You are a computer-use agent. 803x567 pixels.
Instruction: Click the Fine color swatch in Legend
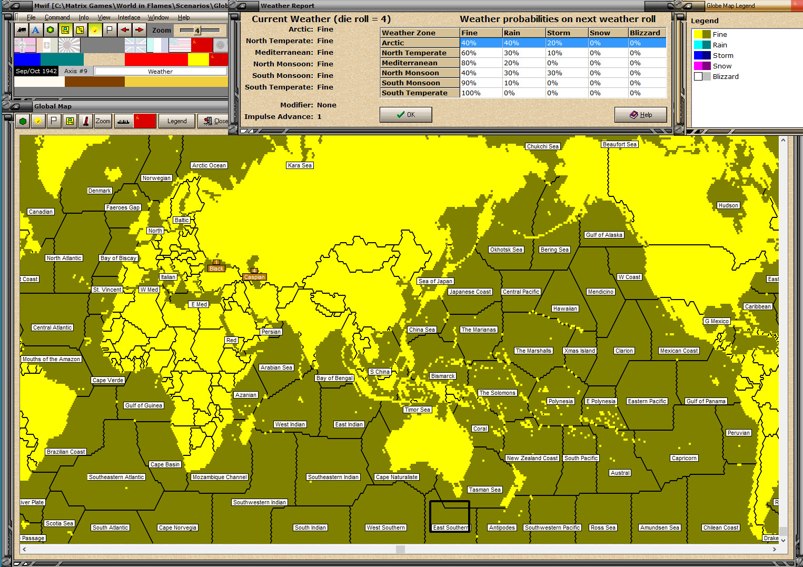tap(702, 34)
